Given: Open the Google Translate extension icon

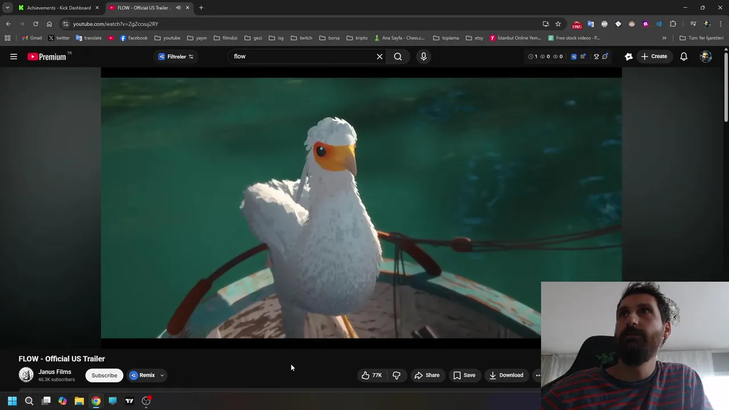Looking at the screenshot, I should coord(591,24).
